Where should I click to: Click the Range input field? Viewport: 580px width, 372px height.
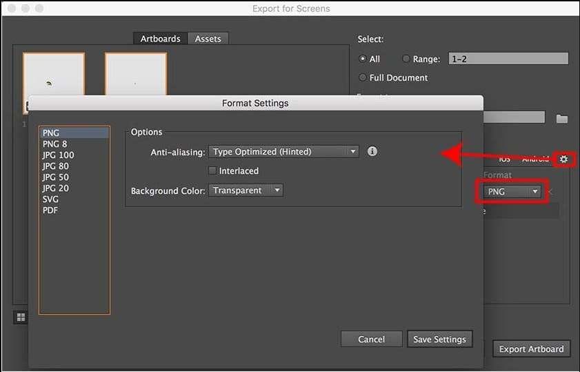(x=508, y=59)
